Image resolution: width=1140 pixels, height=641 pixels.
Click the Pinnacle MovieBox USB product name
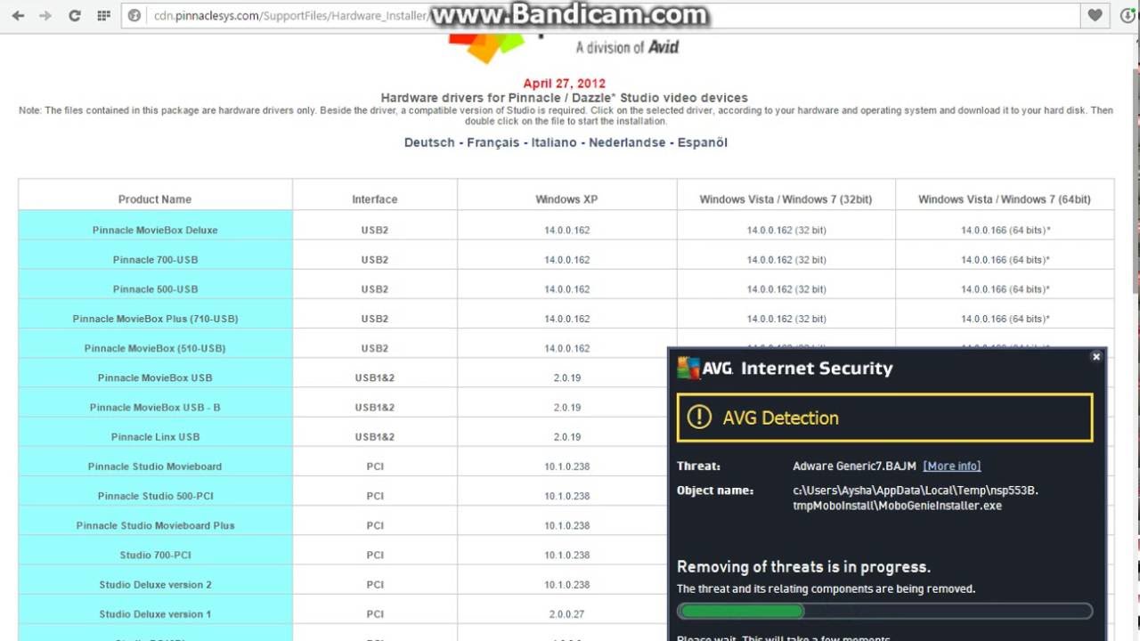(x=155, y=377)
